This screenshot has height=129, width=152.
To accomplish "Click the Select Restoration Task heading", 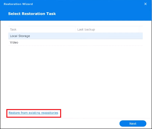I will 32,14.
